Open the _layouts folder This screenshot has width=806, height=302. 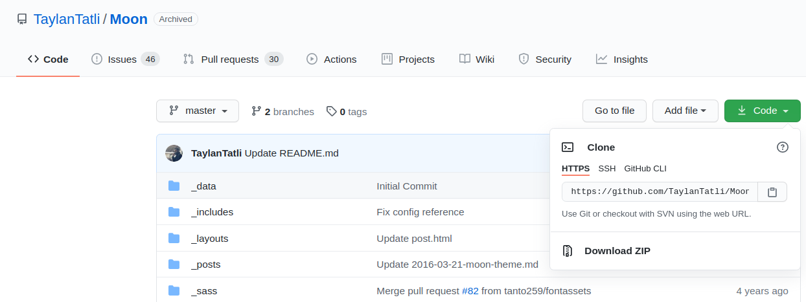pyautogui.click(x=209, y=239)
